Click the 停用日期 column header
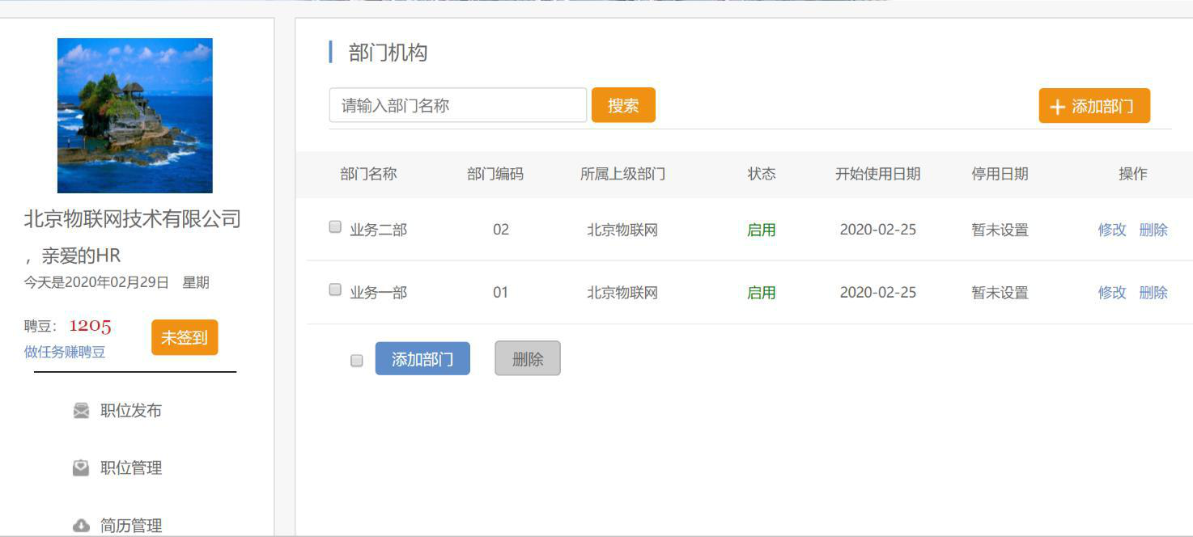 coord(1000,174)
